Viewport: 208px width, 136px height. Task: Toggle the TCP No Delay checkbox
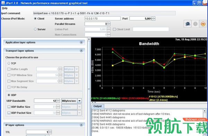9,87
